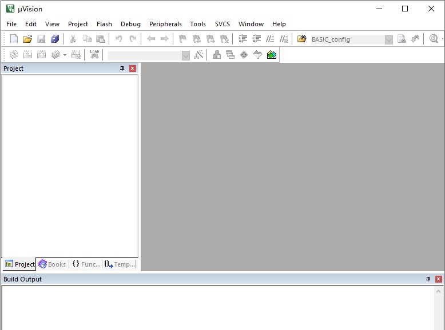Open the Peripherals menu
Screen dimensions: 445x330
coord(165,24)
